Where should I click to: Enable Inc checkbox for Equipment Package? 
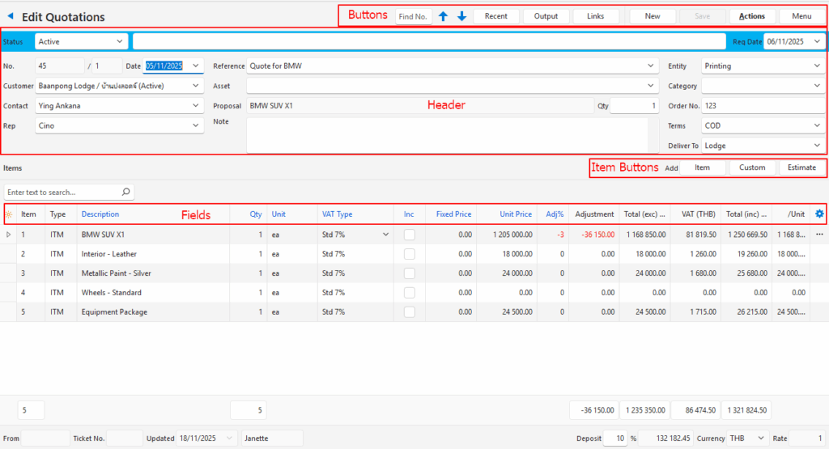click(410, 312)
